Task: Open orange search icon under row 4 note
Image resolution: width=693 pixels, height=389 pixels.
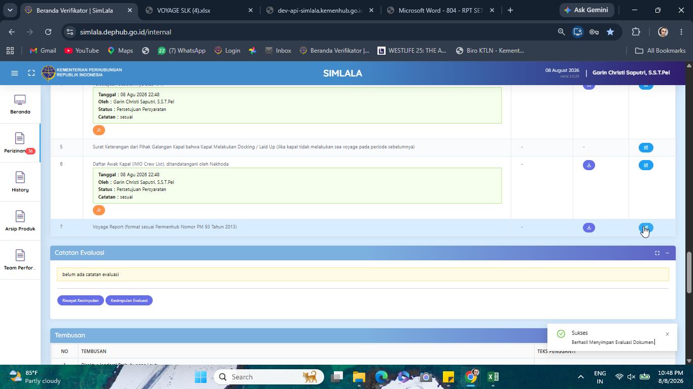Action: [99, 130]
